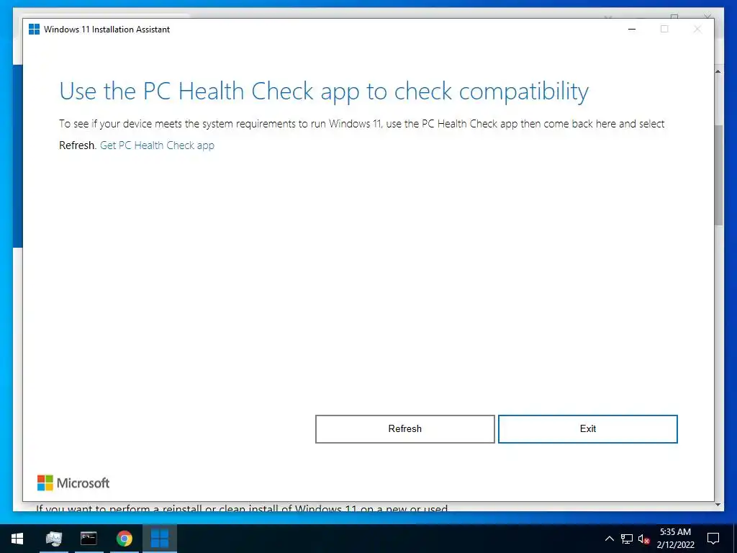This screenshot has width=737, height=553.
Task: Open the first pinned taskbar app icon
Action: [x=53, y=539]
